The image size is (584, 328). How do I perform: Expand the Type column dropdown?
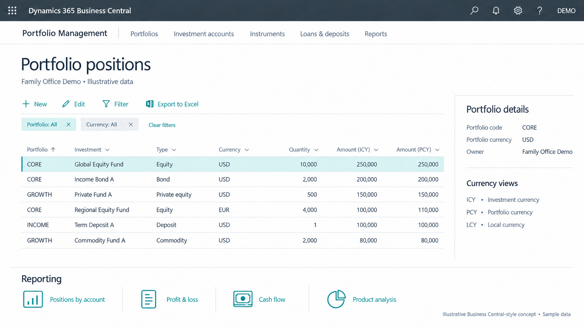[x=174, y=150]
